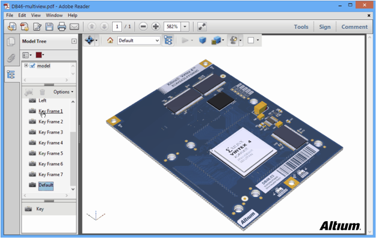Open Page Thumbnails sidebar panel
Screen dimensions: 376x238
pos(11,41)
